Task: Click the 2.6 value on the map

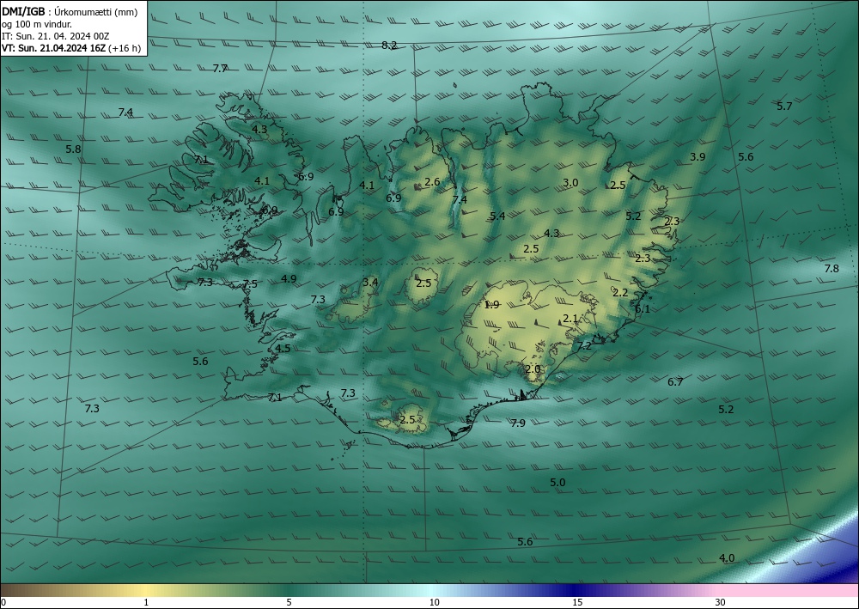Action: pyautogui.click(x=432, y=182)
